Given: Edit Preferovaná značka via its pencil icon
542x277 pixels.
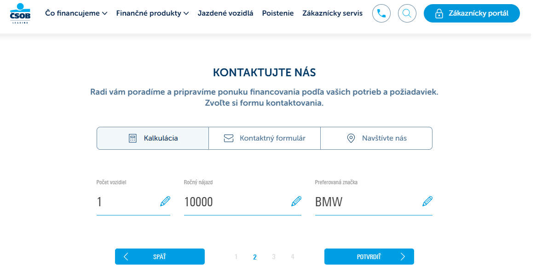Looking at the screenshot, I should tap(427, 201).
